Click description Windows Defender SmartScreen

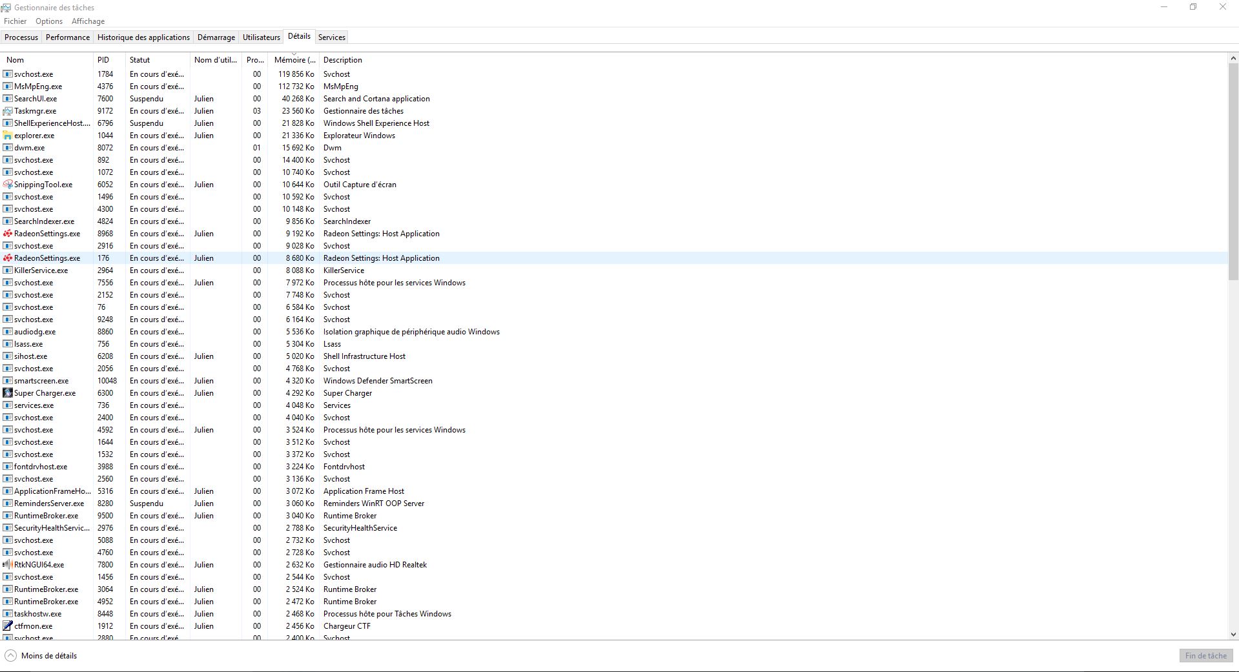pos(378,381)
